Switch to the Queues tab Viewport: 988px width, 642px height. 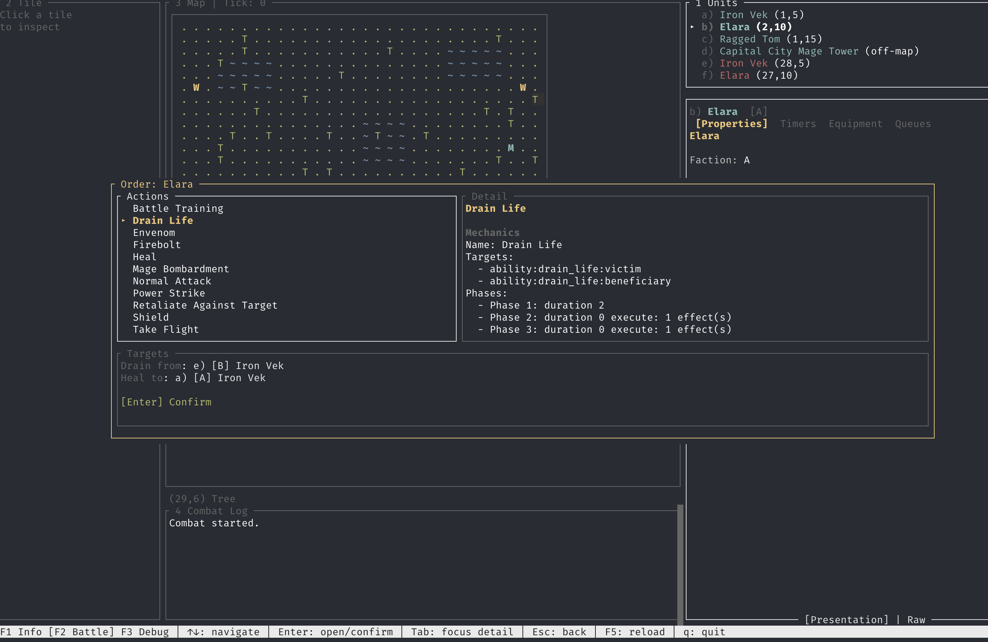point(913,124)
